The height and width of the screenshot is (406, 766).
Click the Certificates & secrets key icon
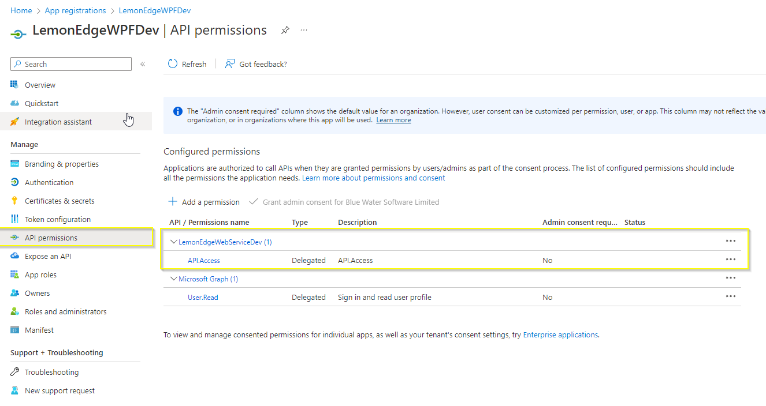point(15,201)
